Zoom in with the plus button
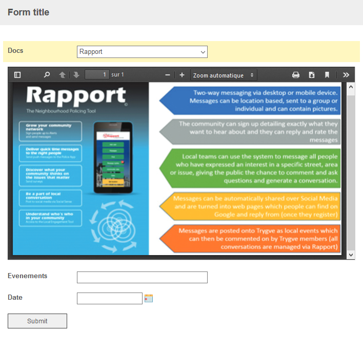This screenshot has height=350, width=363. click(182, 75)
